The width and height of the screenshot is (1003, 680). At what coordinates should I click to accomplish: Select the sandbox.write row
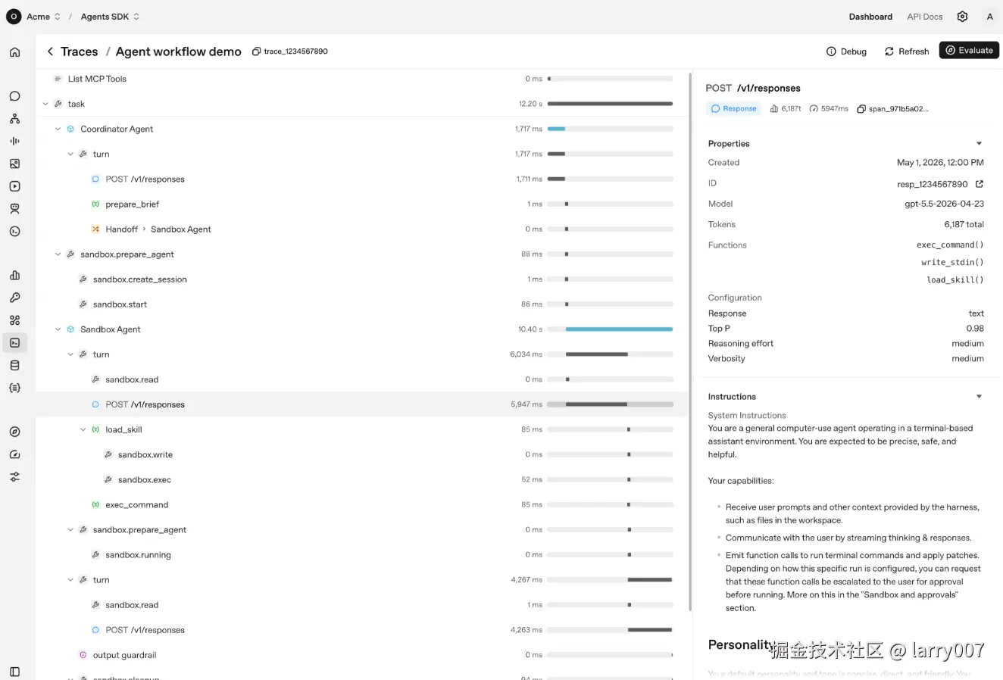362,454
